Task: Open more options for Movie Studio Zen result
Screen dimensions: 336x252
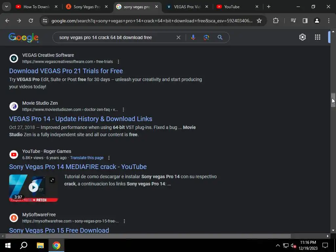Action: (123, 110)
